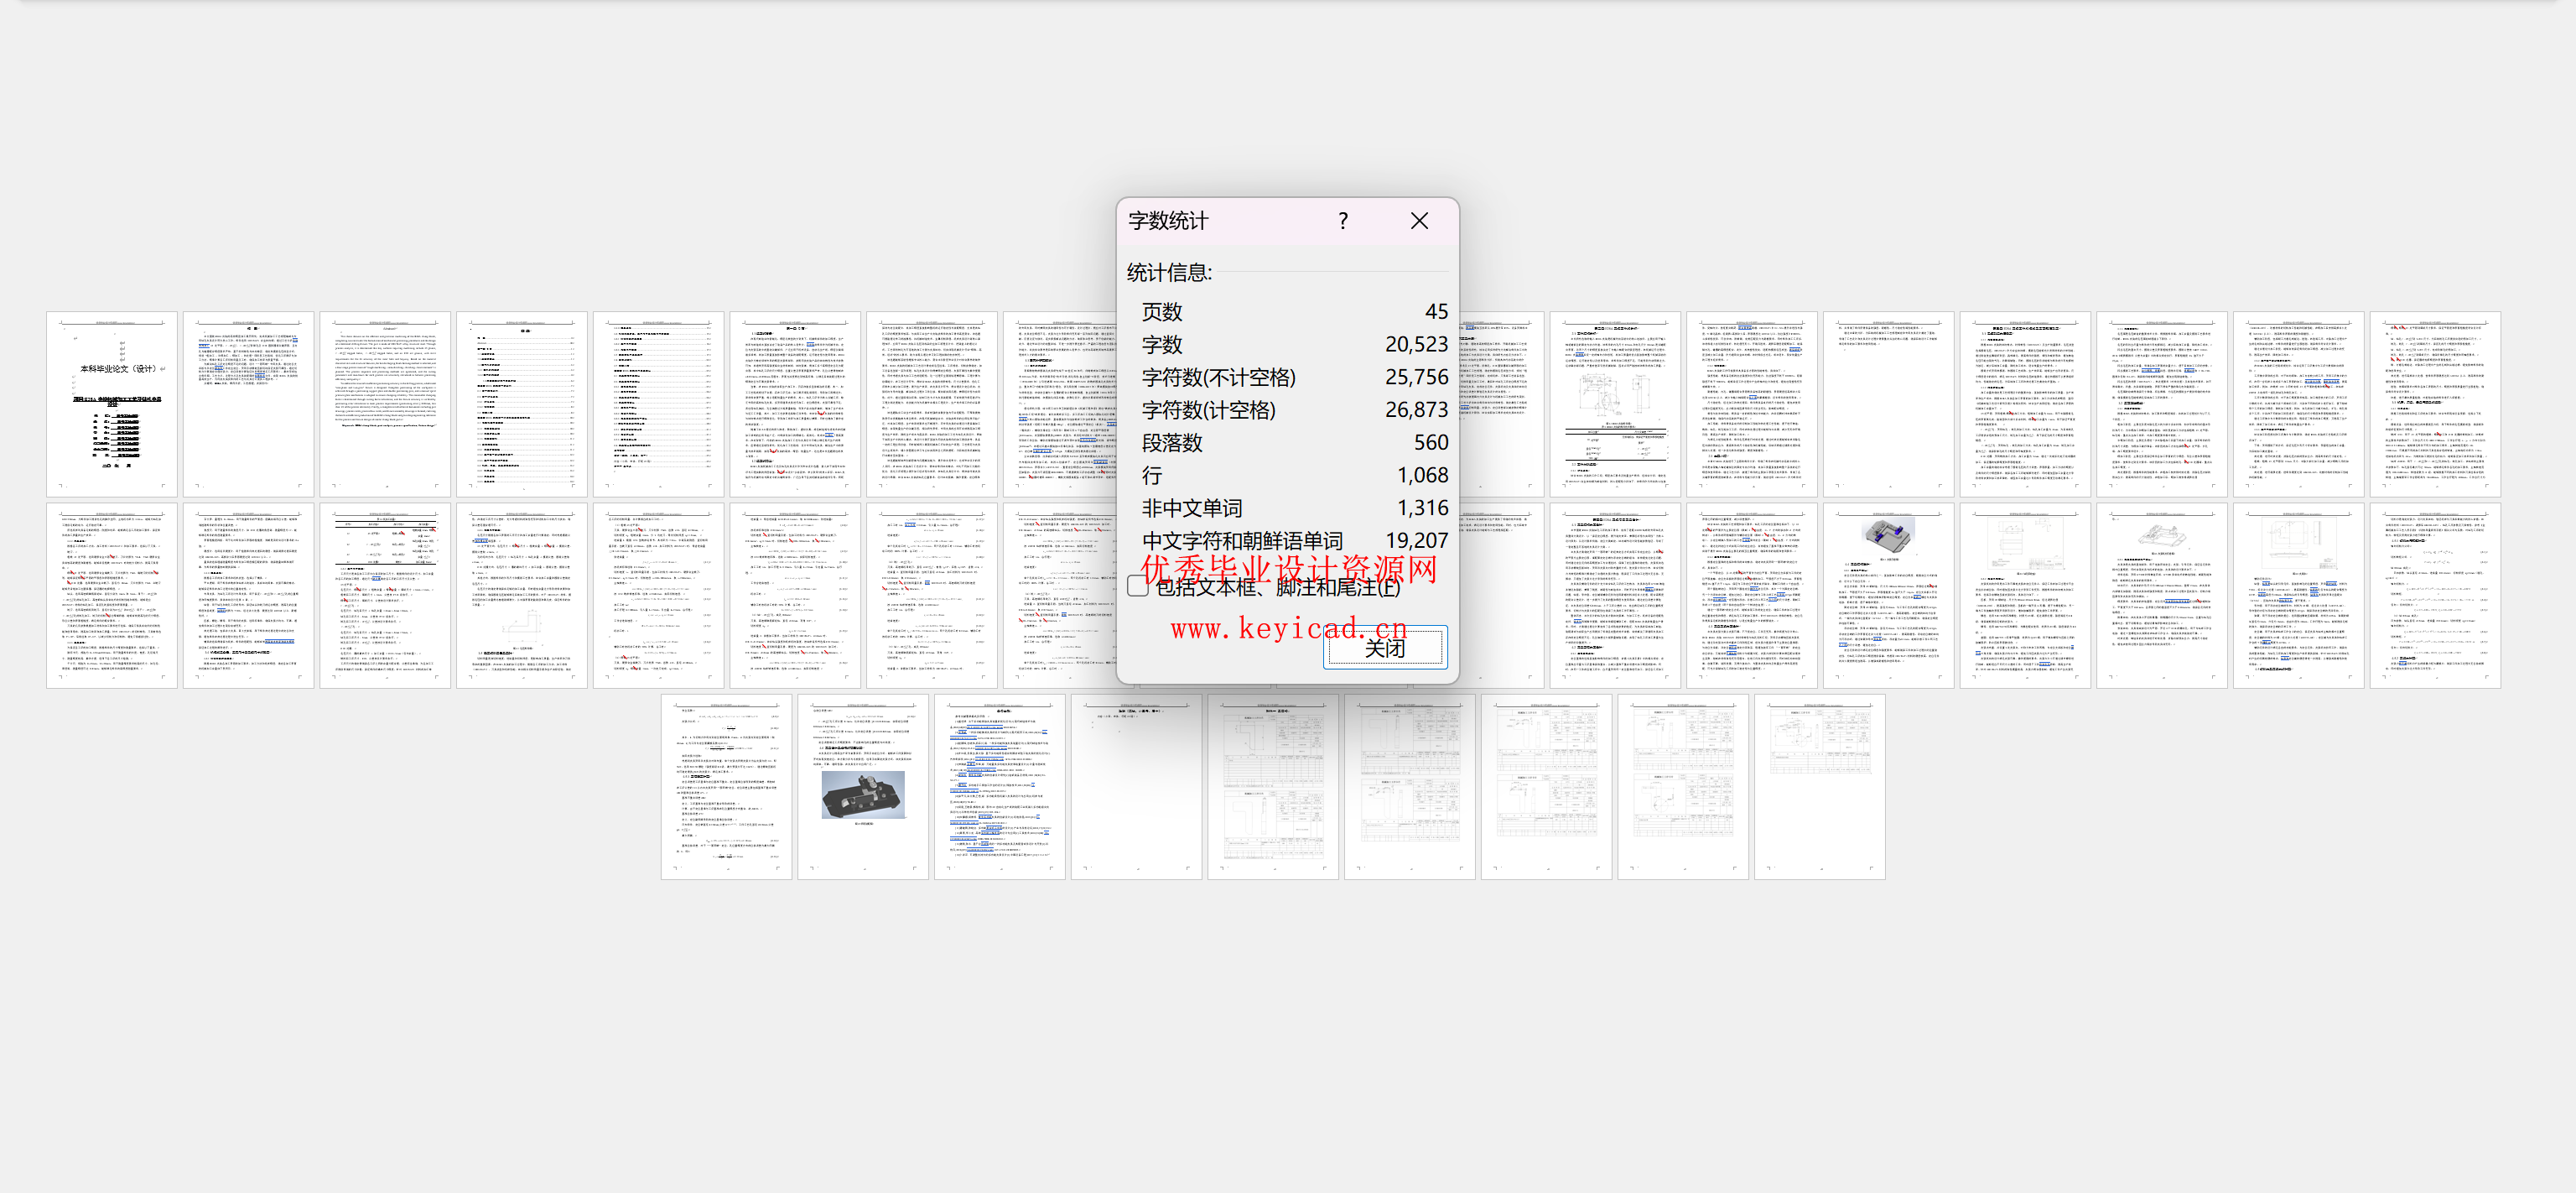Open the cover page thumbnail 本科毕业论文

point(111,404)
